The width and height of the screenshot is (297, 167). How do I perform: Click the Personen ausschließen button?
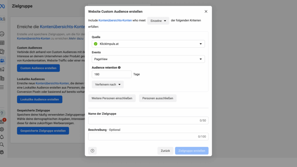(x=158, y=98)
